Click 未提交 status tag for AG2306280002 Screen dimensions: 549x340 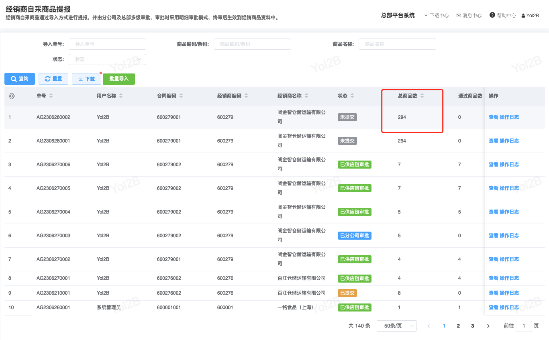[347, 117]
